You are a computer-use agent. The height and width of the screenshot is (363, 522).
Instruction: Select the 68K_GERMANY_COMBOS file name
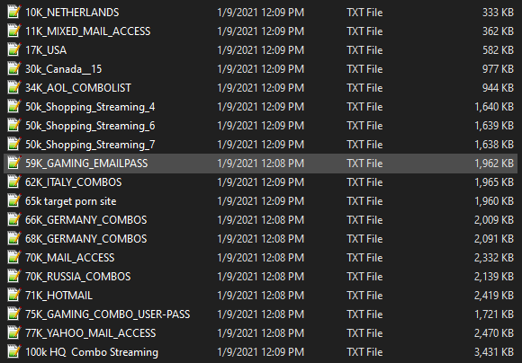point(85,239)
